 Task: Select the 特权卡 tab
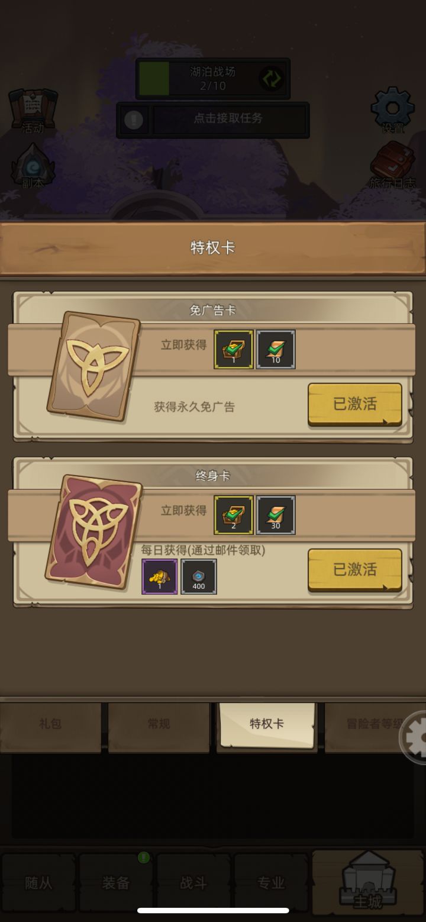tap(267, 724)
